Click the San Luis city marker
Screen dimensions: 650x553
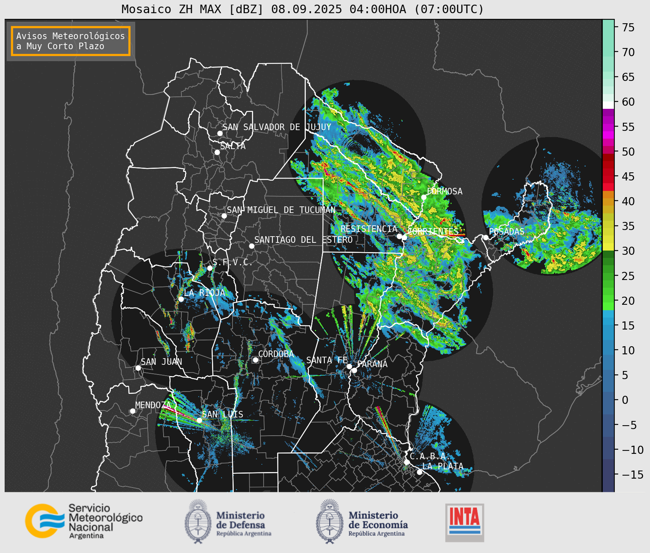pos(199,420)
